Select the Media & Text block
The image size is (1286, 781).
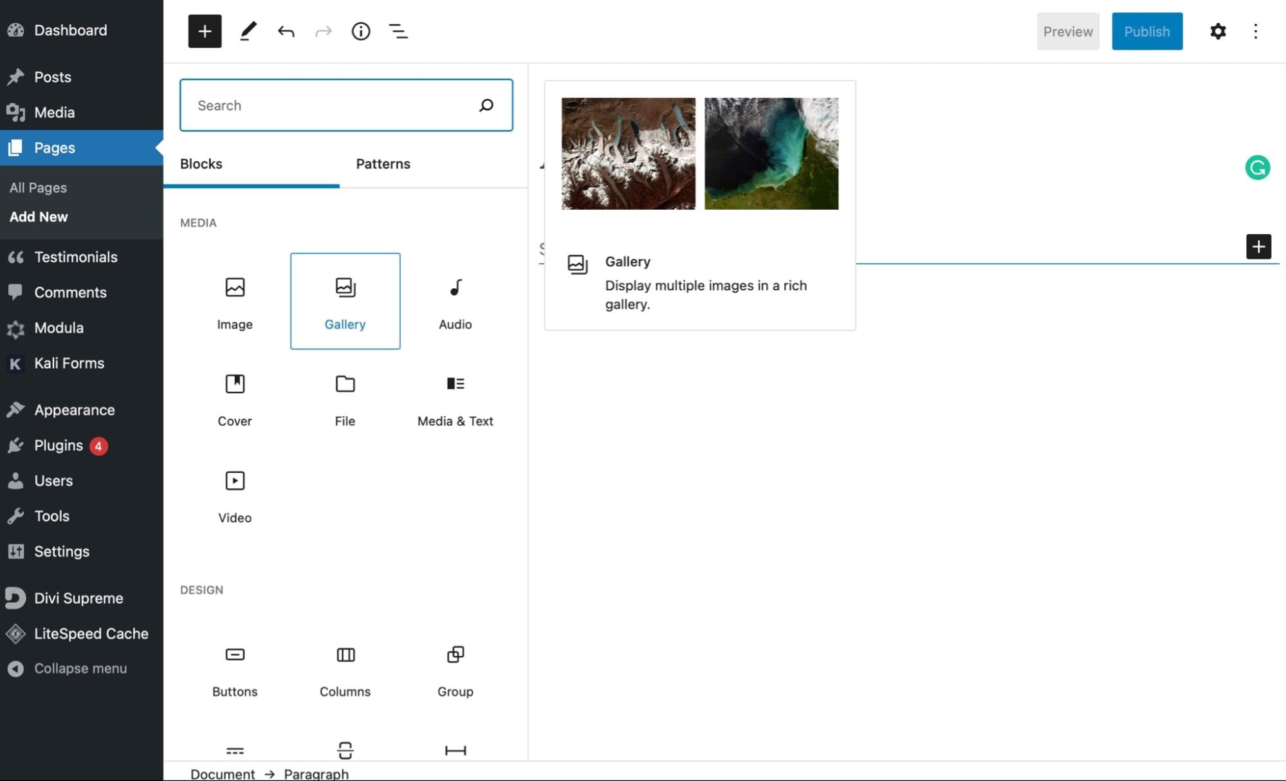pyautogui.click(x=455, y=398)
